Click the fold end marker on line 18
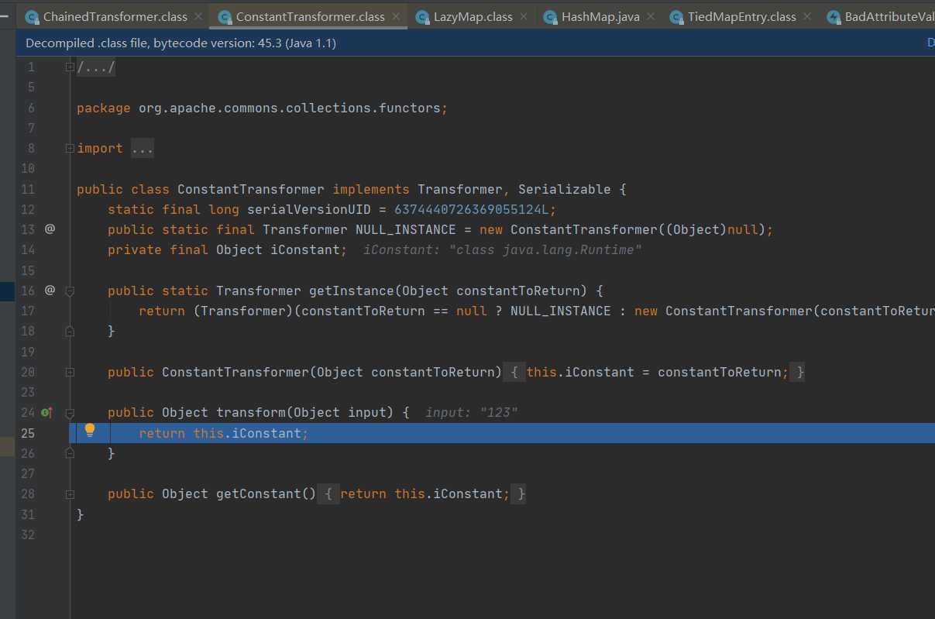This screenshot has width=935, height=619. [x=70, y=331]
